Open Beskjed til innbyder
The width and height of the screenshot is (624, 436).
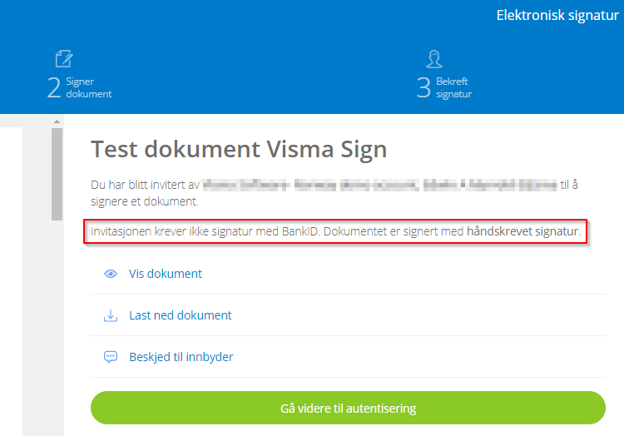tap(181, 357)
